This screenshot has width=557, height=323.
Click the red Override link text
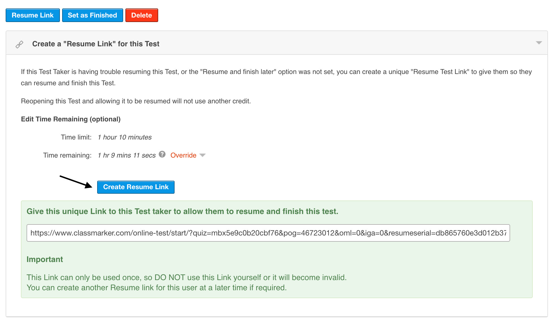[183, 155]
